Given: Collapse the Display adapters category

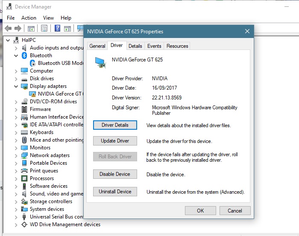Looking at the screenshot, I should [x=16, y=87].
